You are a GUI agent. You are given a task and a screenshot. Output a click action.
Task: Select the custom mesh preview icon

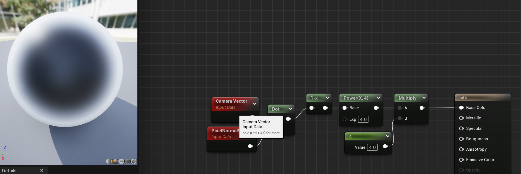click(x=134, y=161)
